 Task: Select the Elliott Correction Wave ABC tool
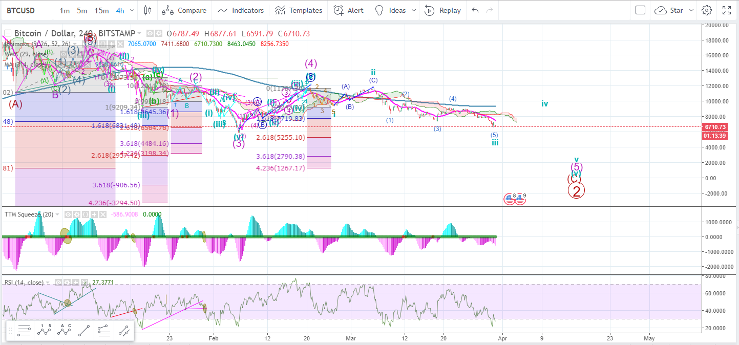point(64,331)
